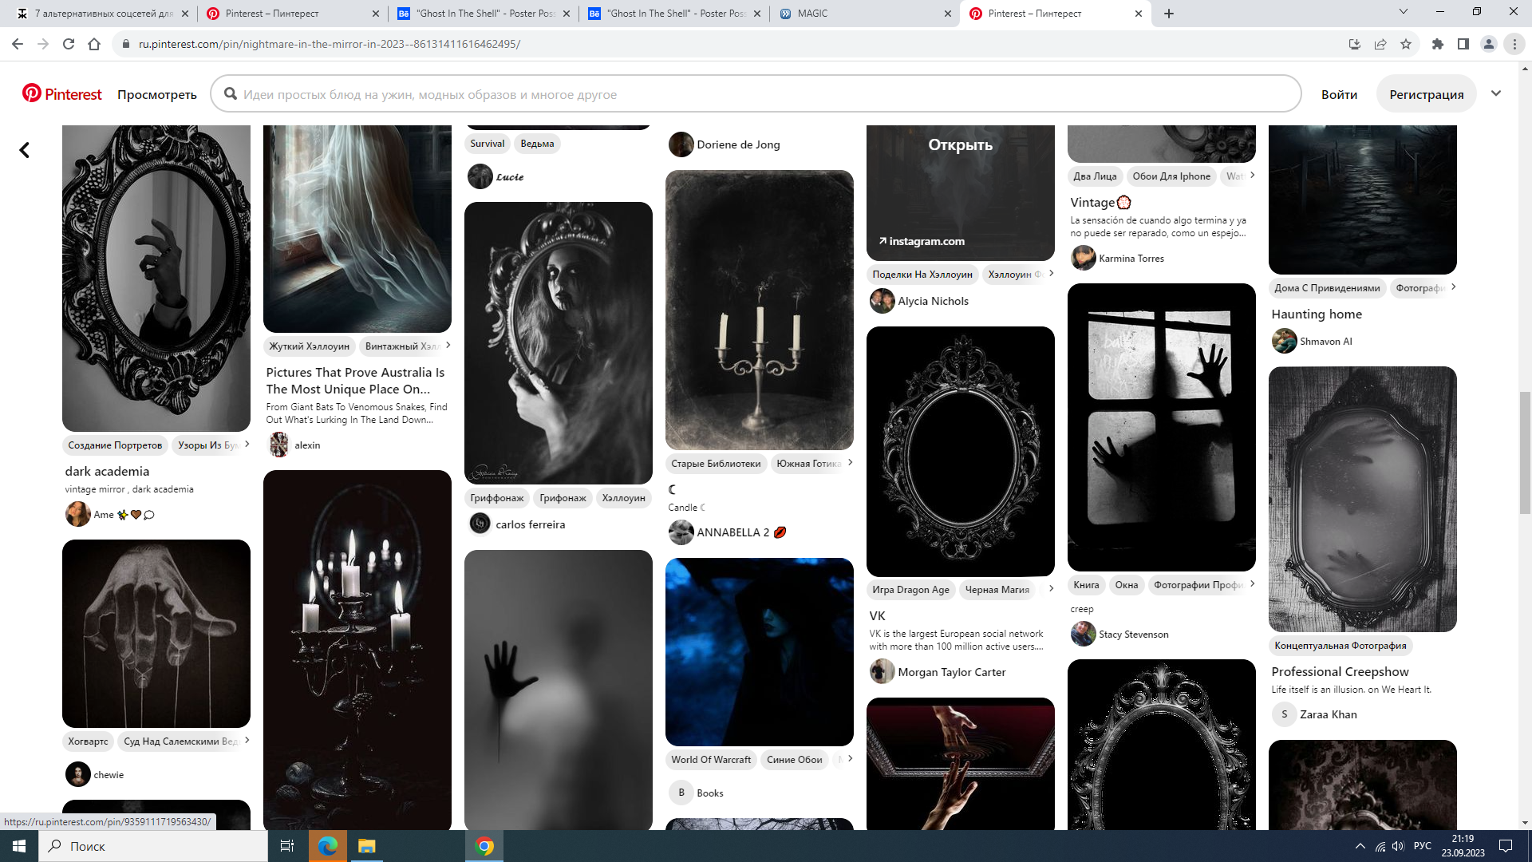Viewport: 1532px width, 862px height.
Task: Open the tab search dropdown arrow
Action: point(1404,12)
